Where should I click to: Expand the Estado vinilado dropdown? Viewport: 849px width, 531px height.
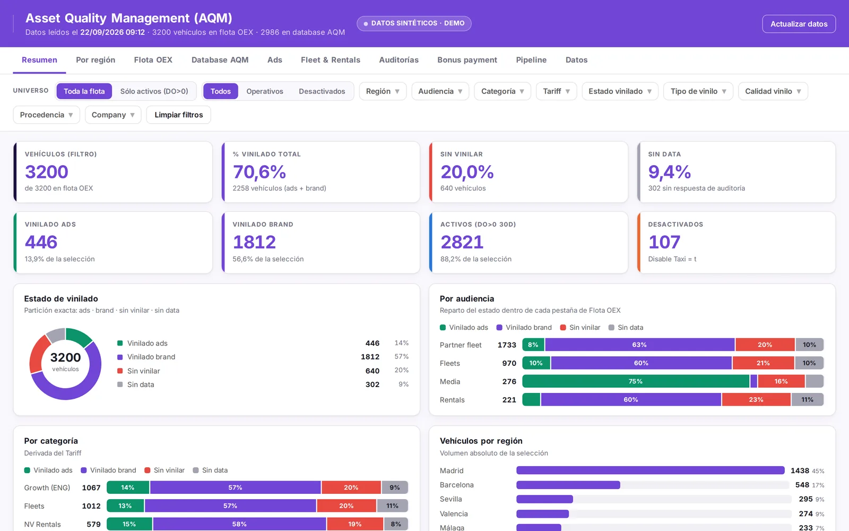620,91
